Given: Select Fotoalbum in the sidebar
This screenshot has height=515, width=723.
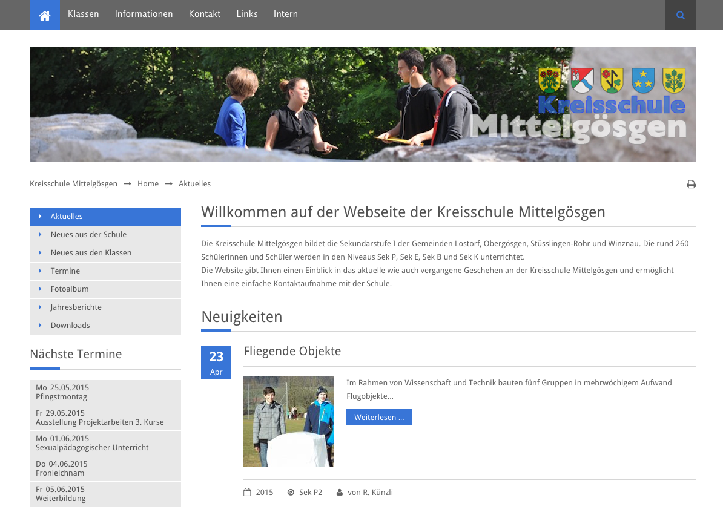Looking at the screenshot, I should pyautogui.click(x=70, y=289).
